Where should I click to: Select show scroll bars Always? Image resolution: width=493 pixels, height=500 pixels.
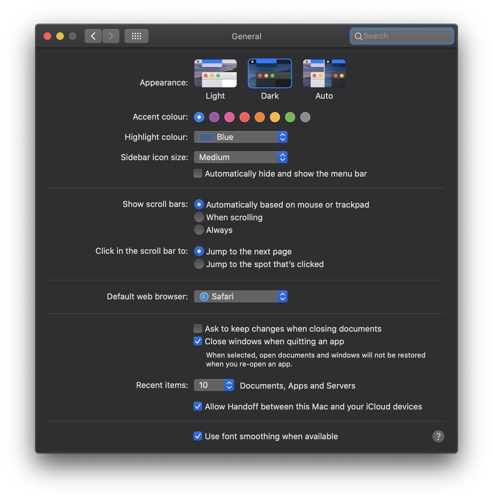199,230
